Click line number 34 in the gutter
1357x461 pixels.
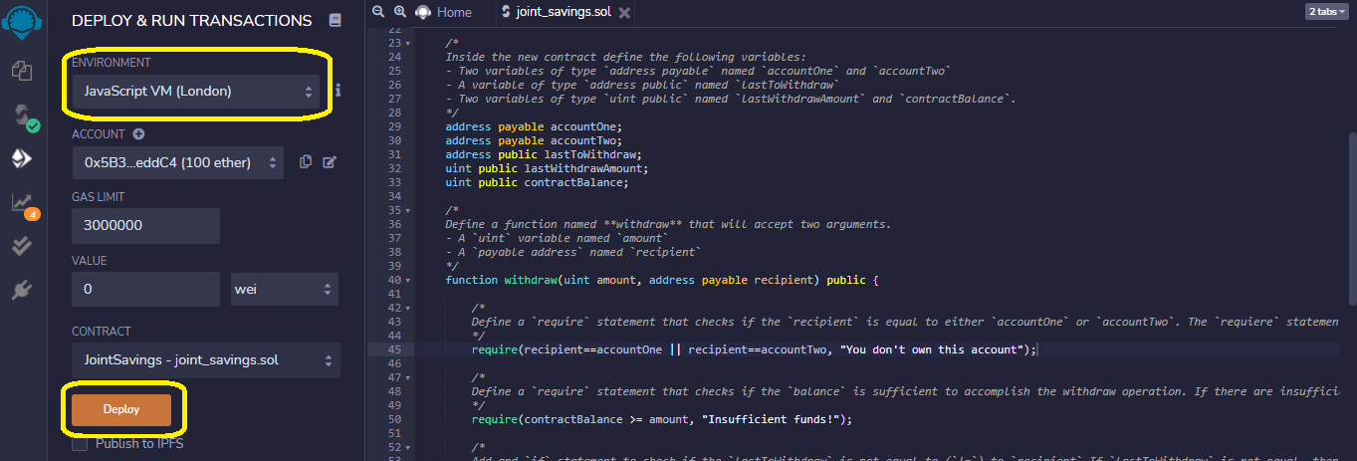(394, 196)
